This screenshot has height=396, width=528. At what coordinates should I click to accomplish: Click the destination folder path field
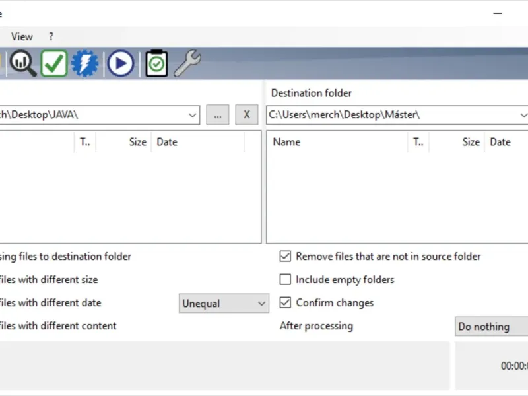pyautogui.click(x=392, y=115)
